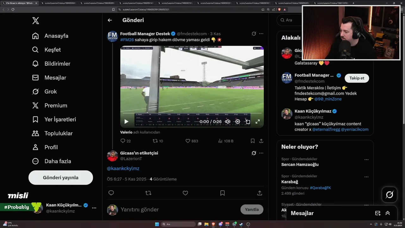Bookmark the @LazerionT post

(222, 193)
